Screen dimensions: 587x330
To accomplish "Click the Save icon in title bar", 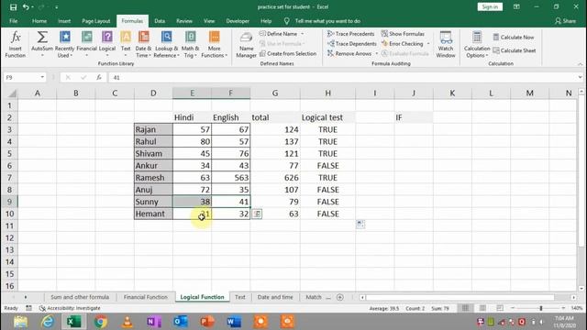I will pos(13,7).
